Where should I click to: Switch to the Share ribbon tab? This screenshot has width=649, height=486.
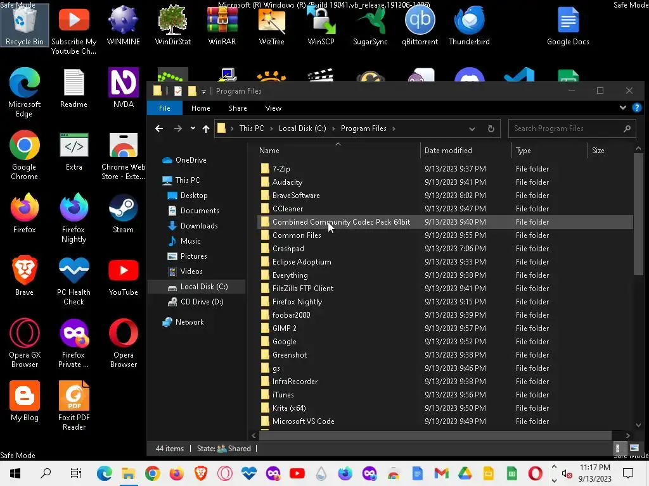[x=238, y=108]
